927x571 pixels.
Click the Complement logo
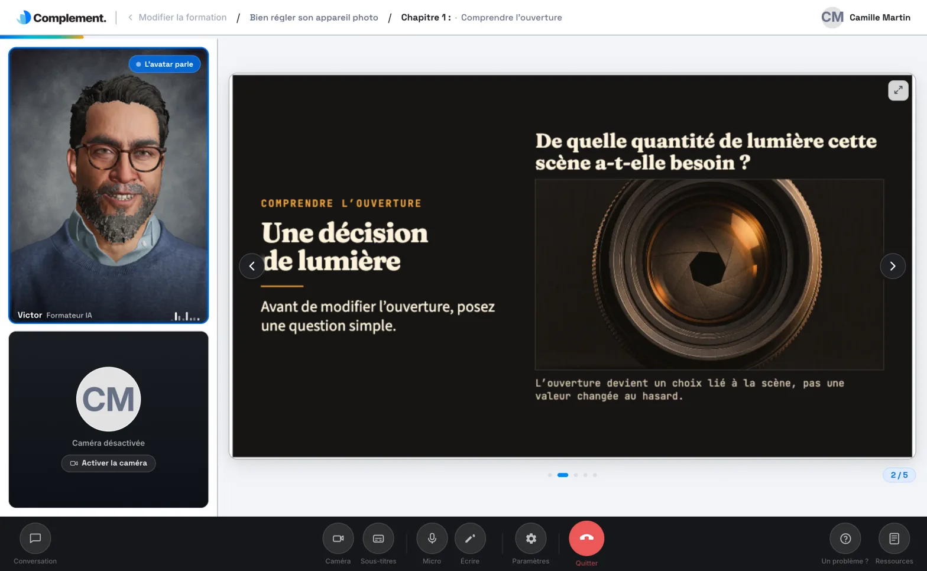[x=61, y=17]
